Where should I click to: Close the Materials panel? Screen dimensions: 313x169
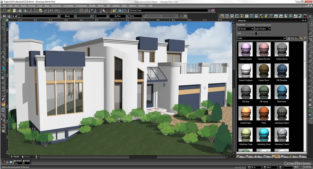[x=306, y=20]
